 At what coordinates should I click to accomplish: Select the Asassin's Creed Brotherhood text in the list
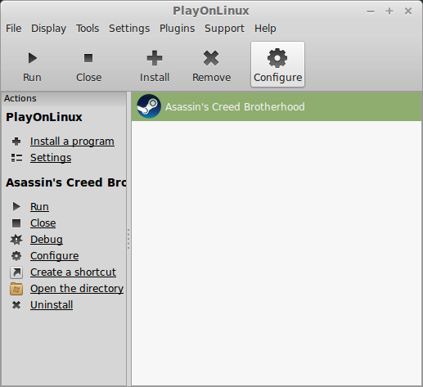[x=235, y=106]
